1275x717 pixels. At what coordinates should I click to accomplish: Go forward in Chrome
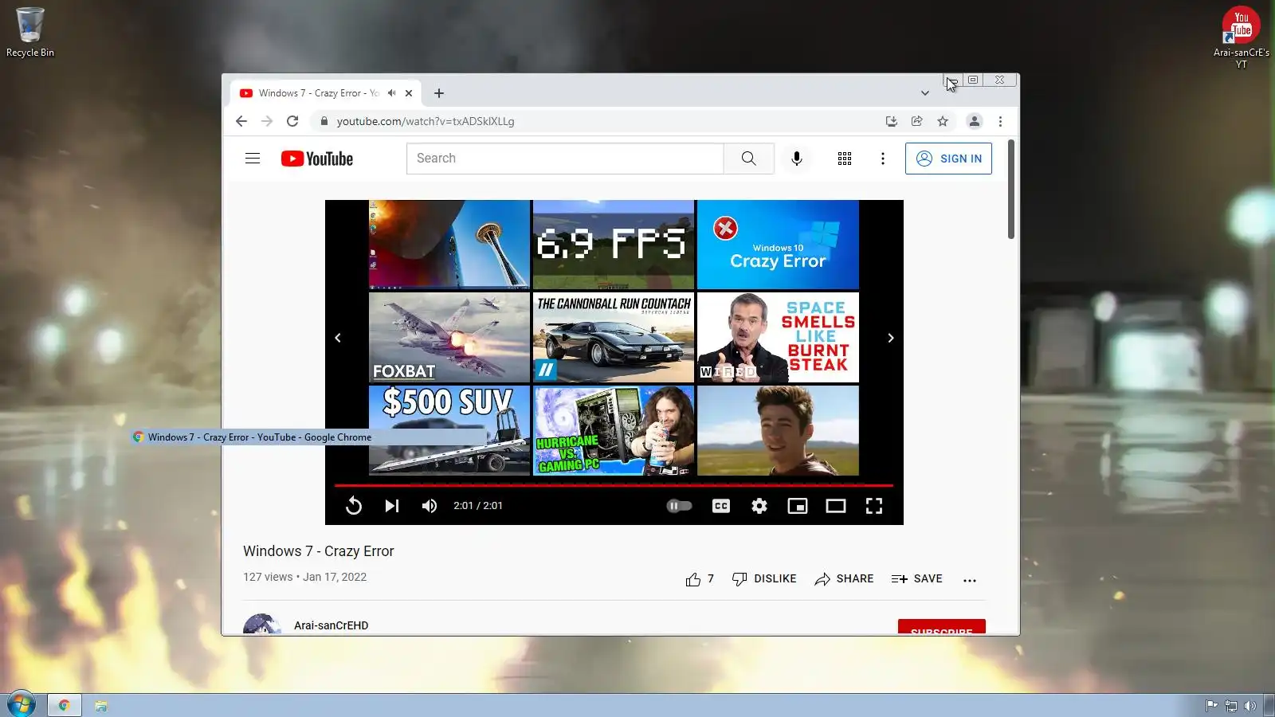click(x=267, y=121)
